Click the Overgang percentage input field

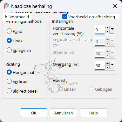(99, 65)
